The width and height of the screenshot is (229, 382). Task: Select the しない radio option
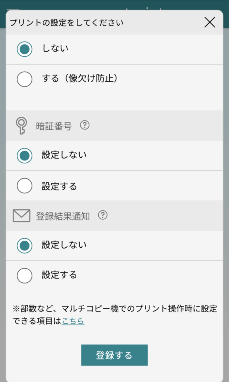pyautogui.click(x=25, y=49)
